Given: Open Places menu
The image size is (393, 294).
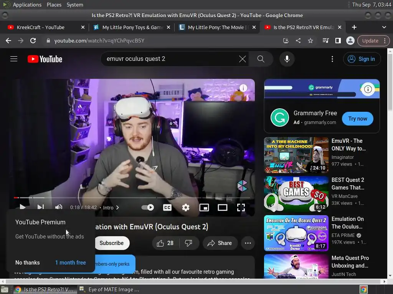Looking at the screenshot, I should click(54, 5).
